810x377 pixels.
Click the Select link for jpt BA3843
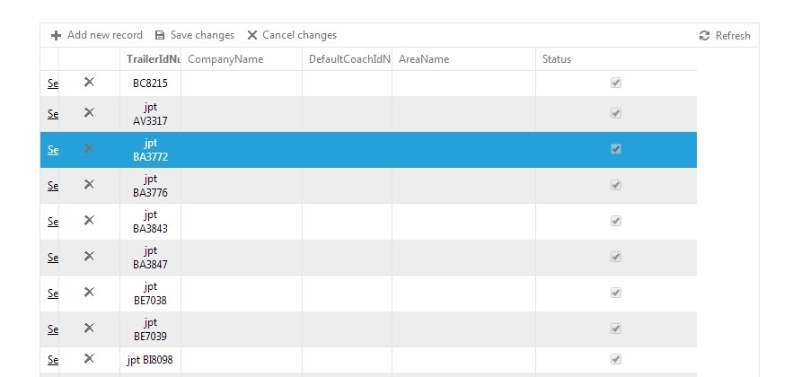(52, 222)
